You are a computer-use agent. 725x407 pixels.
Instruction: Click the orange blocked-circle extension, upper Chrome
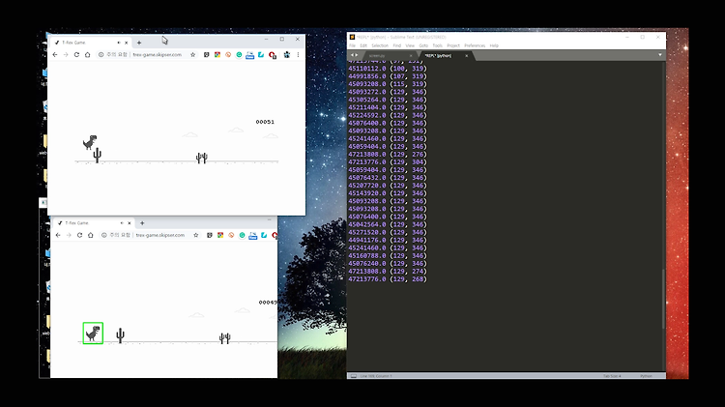point(228,54)
